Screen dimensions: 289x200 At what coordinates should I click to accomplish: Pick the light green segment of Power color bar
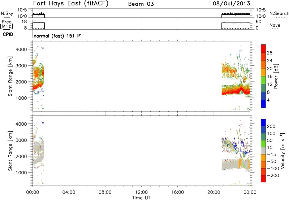click(x=263, y=80)
